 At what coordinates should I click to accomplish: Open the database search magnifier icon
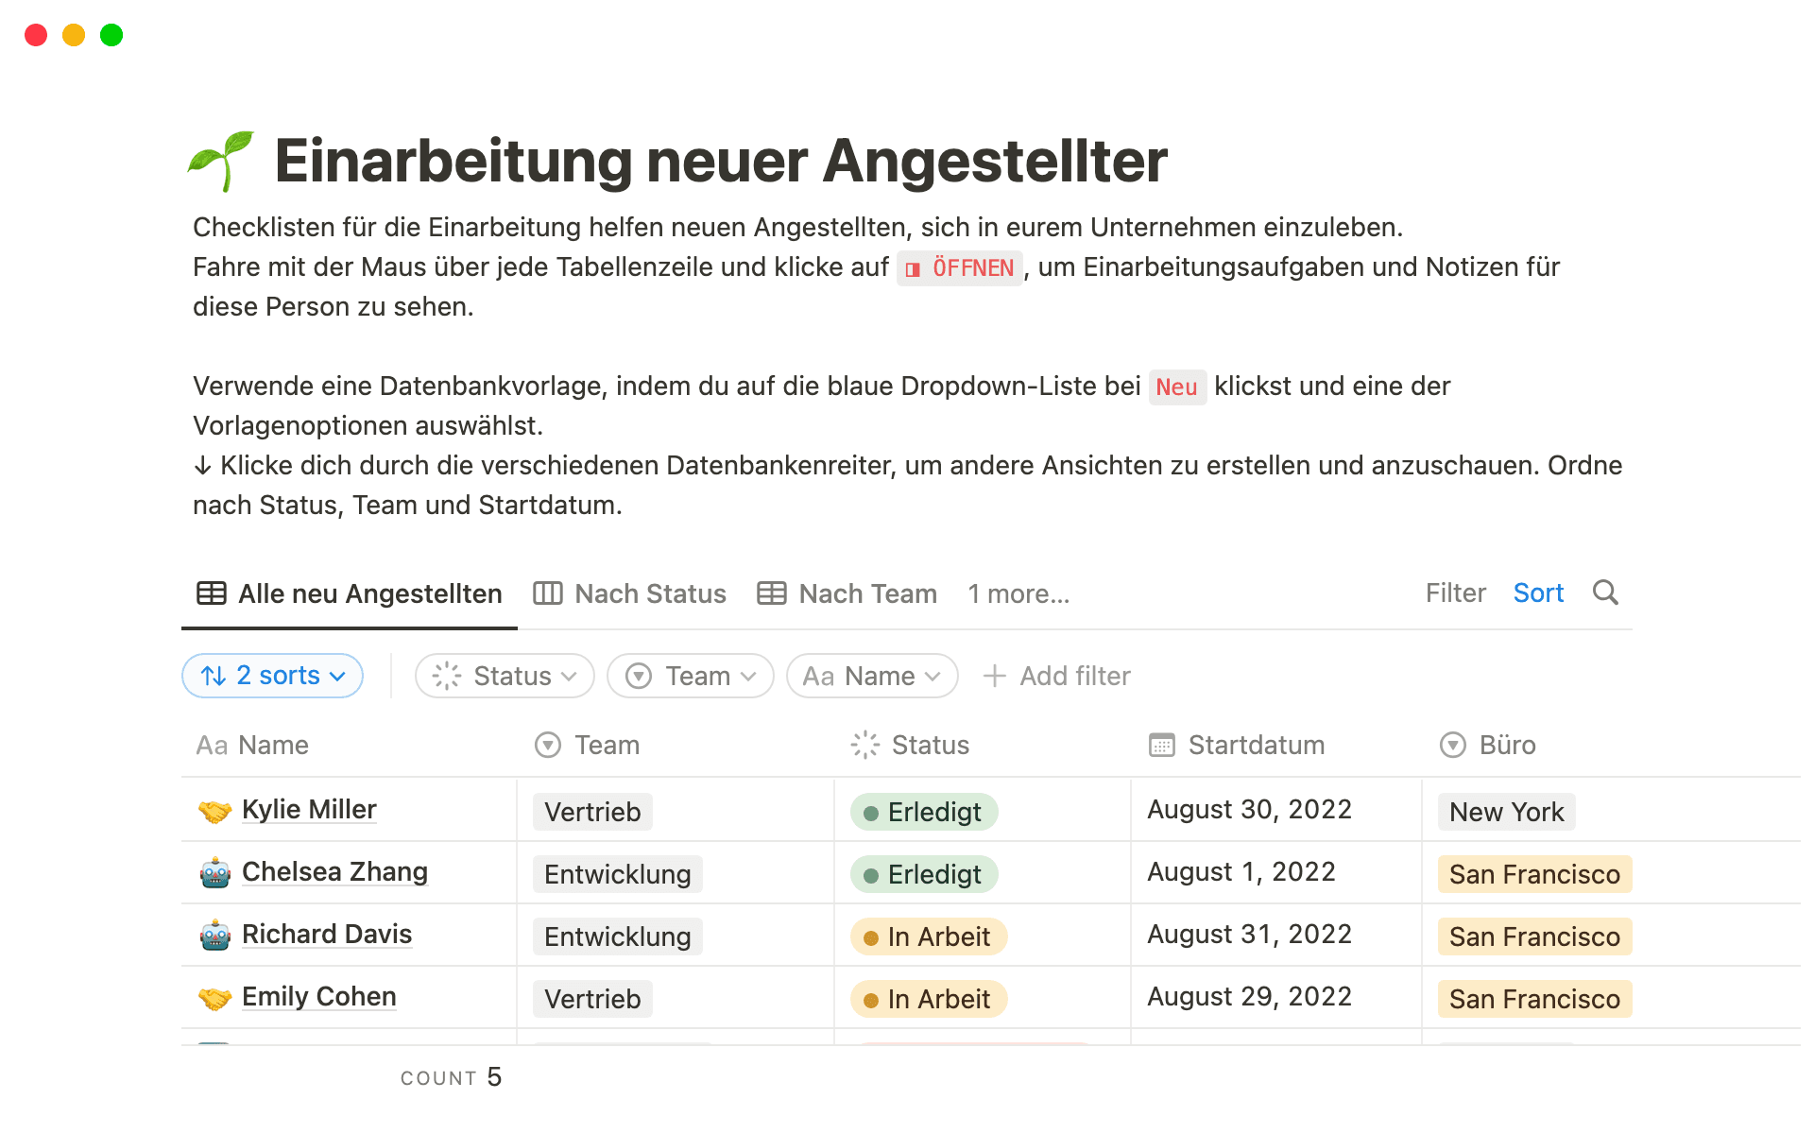pyautogui.click(x=1605, y=593)
